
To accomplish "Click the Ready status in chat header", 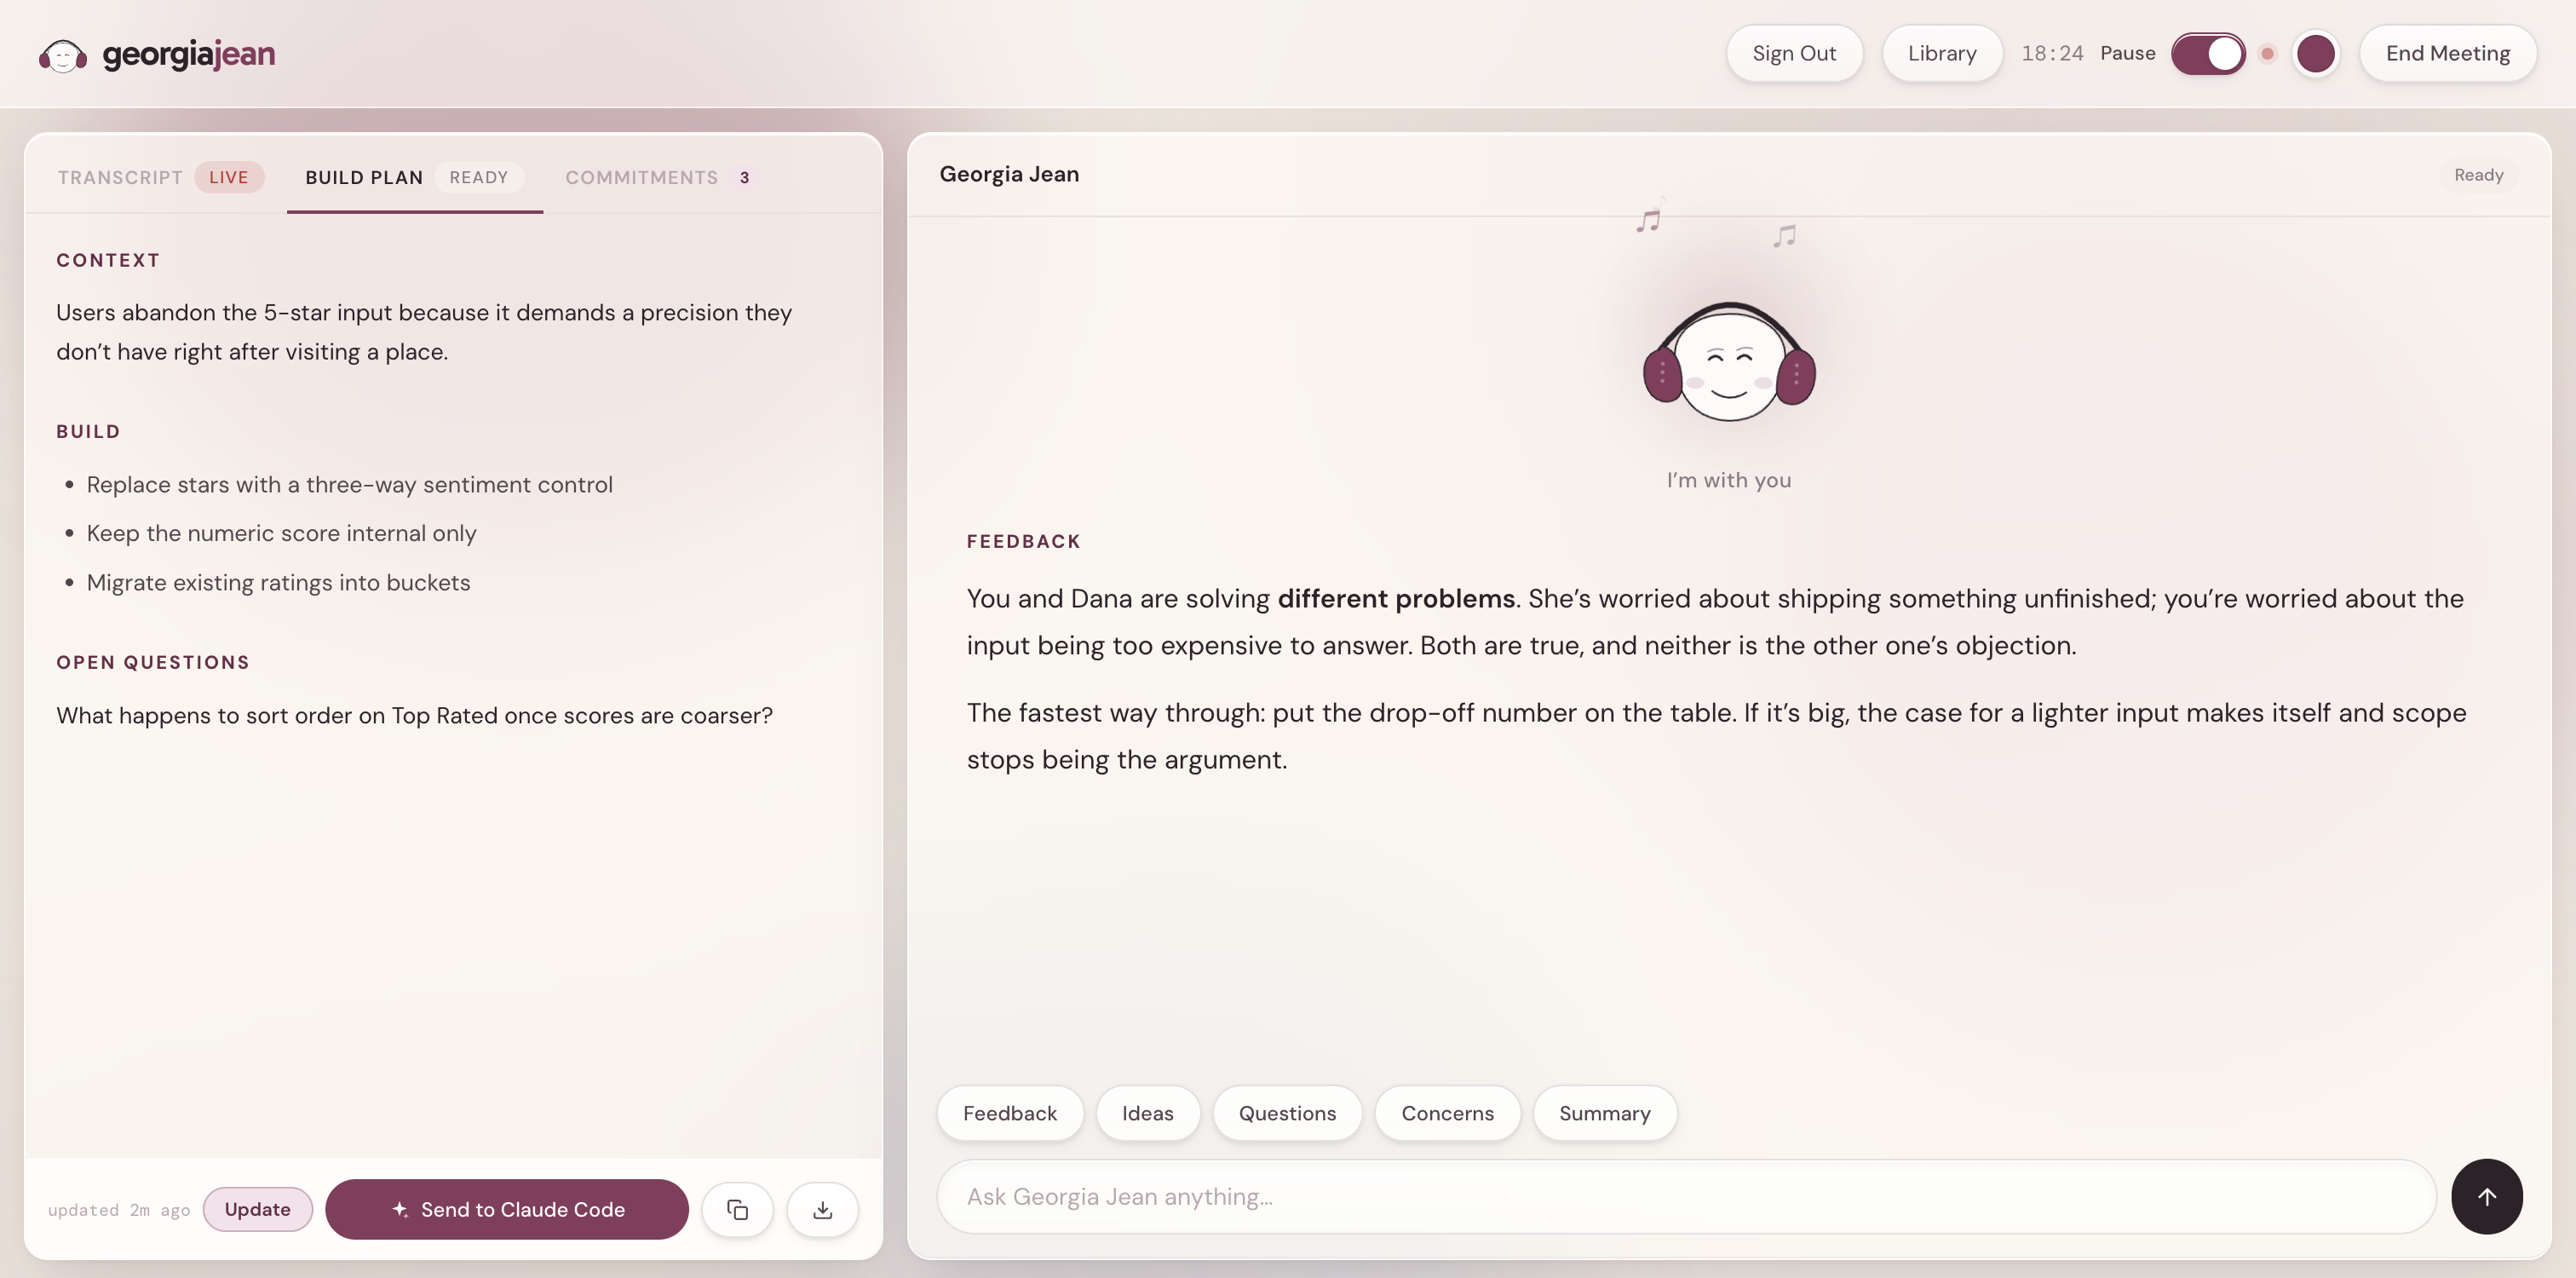I will (x=2478, y=175).
